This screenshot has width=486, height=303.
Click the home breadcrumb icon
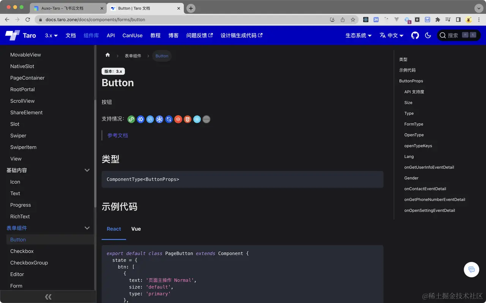pos(107,55)
